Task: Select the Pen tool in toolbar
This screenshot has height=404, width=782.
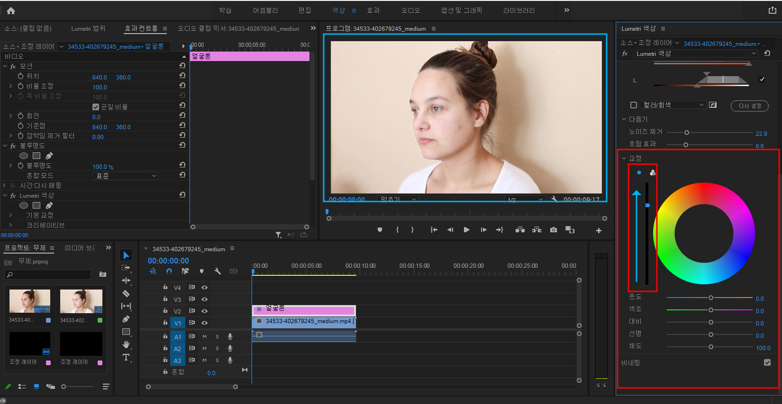Action: point(126,319)
